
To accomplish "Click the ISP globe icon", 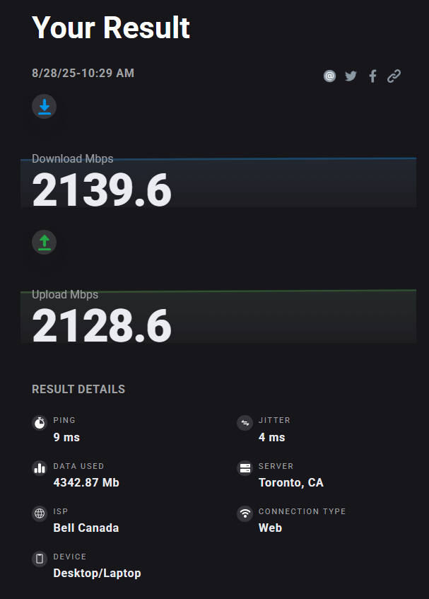I will pos(40,514).
